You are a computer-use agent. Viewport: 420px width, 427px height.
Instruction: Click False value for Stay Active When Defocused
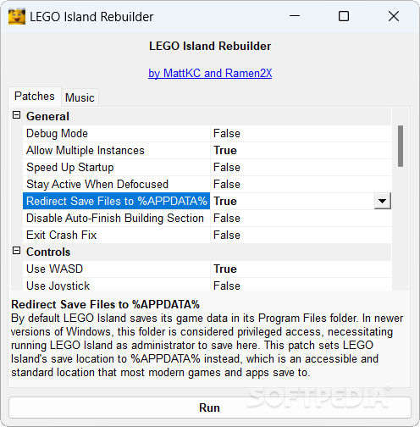pyautogui.click(x=301, y=185)
